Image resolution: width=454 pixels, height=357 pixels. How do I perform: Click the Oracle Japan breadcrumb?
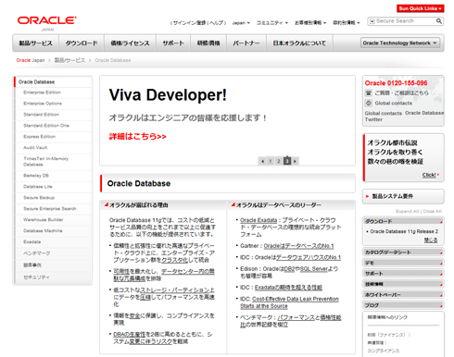pos(31,60)
